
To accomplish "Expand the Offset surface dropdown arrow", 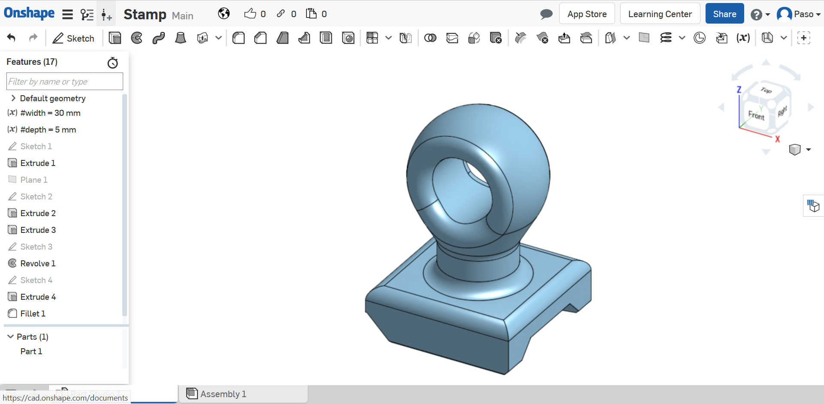I will 627,38.
